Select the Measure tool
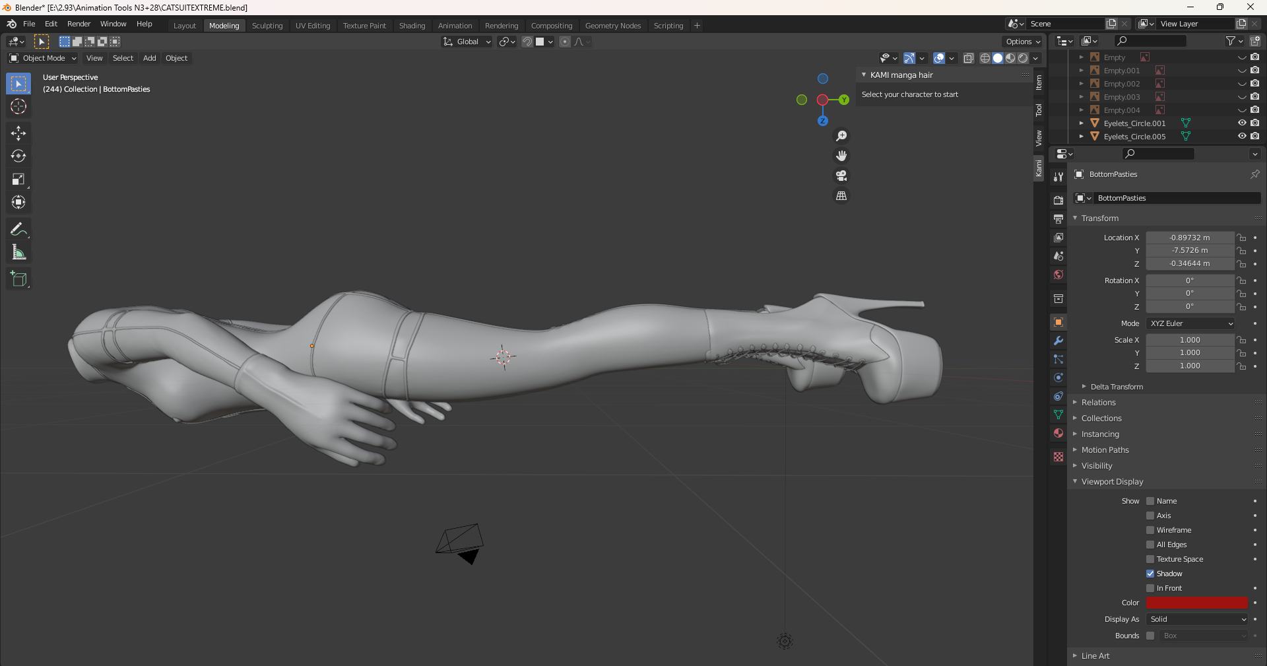Screen dimensions: 1267x666 [x=18, y=253]
